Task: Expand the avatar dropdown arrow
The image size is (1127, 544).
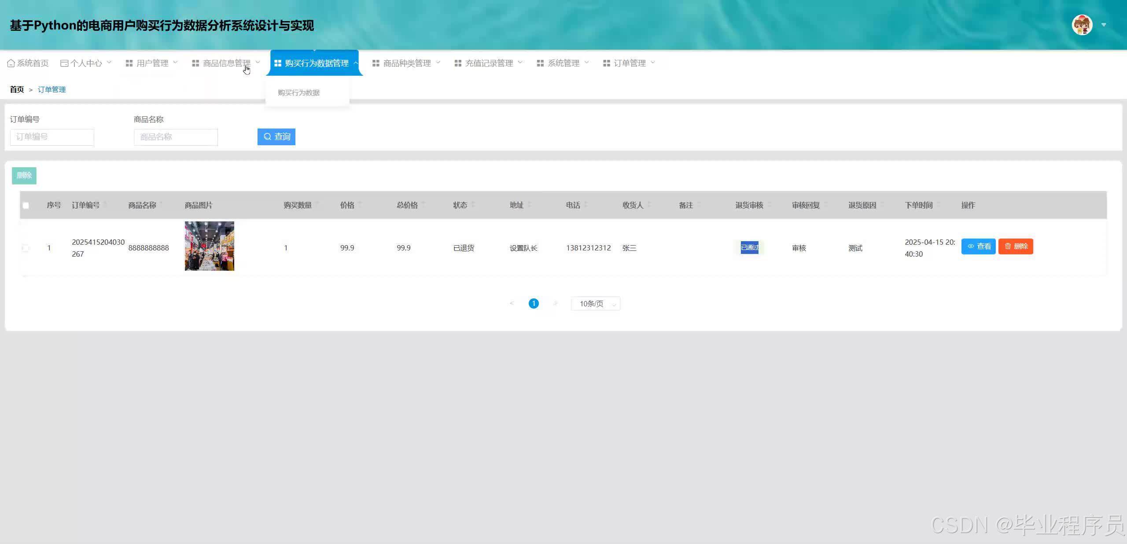Action: 1104,25
